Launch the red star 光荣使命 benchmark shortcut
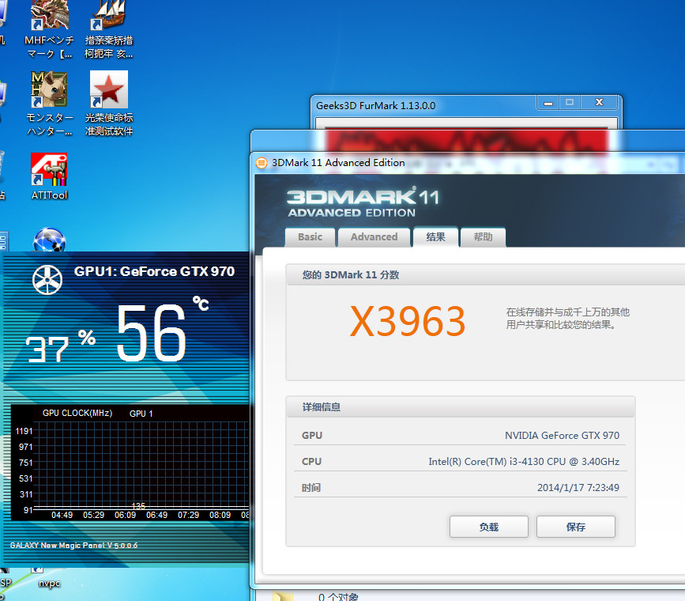The width and height of the screenshot is (685, 601). tap(108, 89)
